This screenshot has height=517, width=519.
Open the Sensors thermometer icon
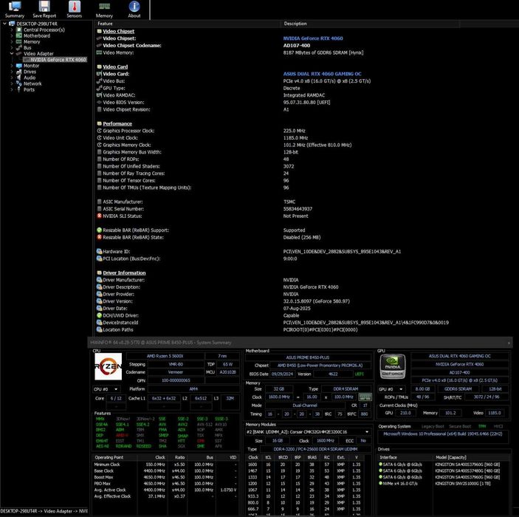coord(74,10)
